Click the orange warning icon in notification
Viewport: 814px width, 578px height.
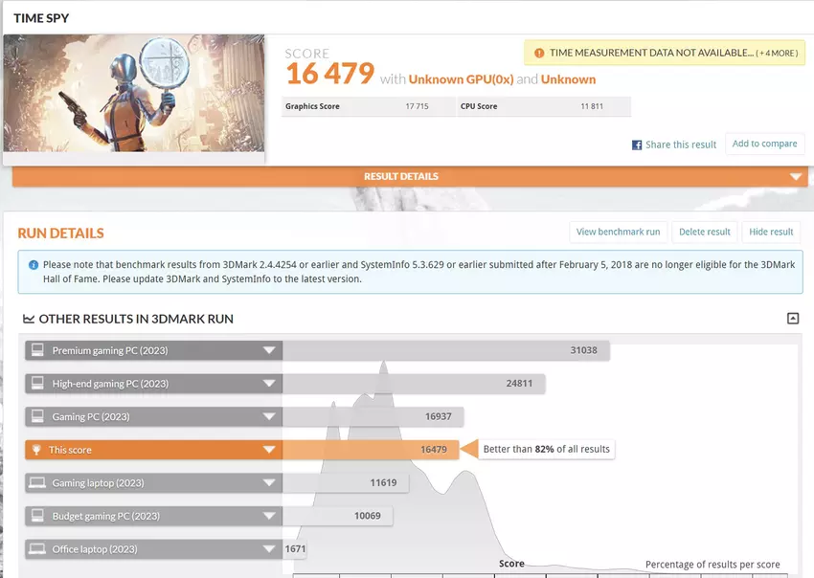[x=539, y=54]
